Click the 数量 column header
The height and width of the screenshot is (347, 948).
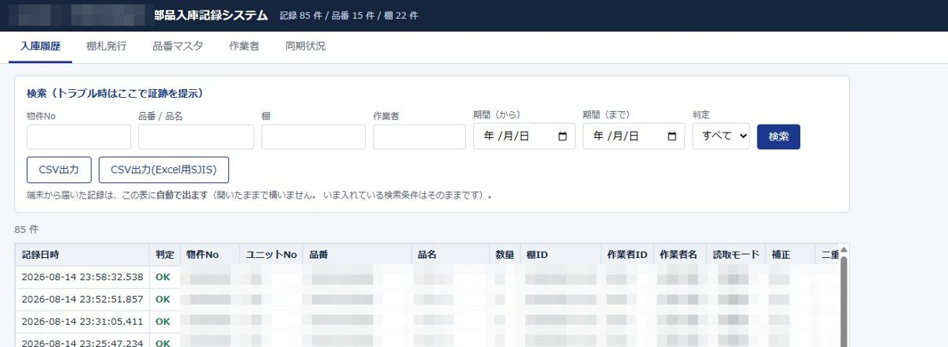point(504,255)
